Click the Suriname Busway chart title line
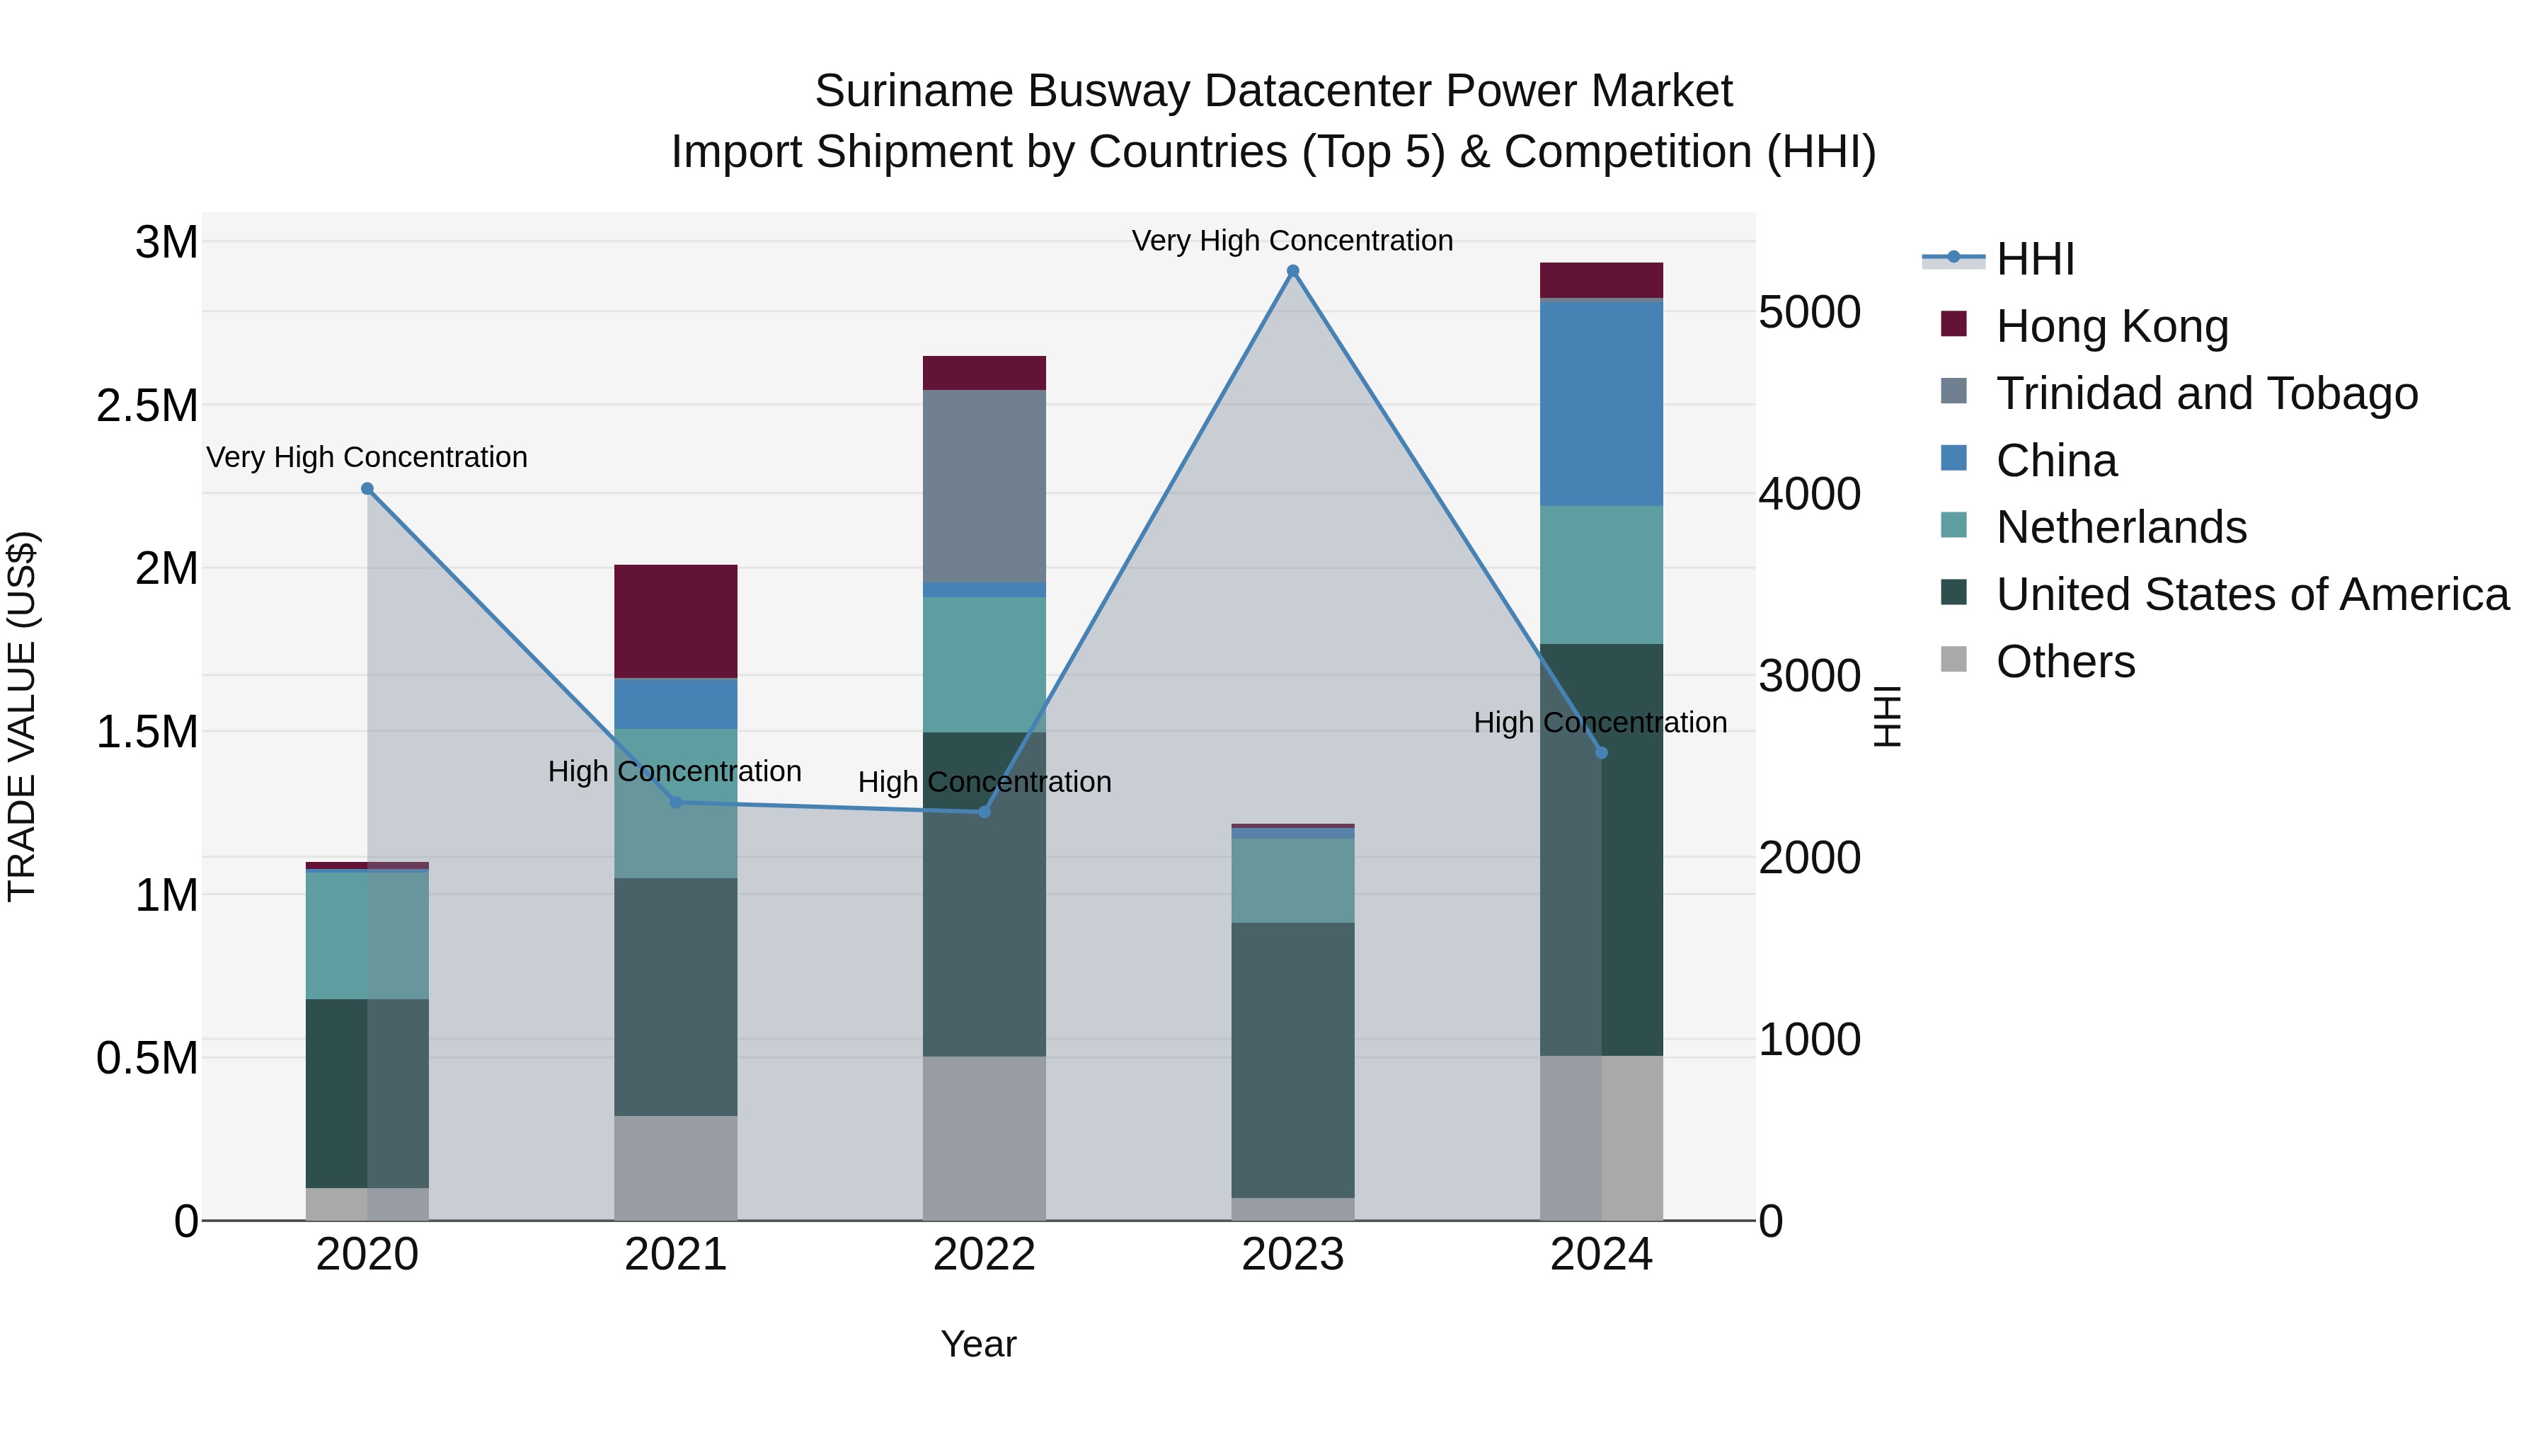Image resolution: width=2548 pixels, height=1433 pixels. tap(1274, 91)
